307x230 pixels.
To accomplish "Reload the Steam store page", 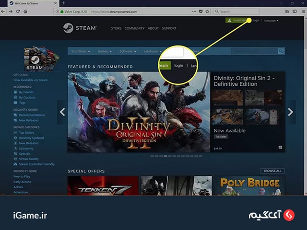I will click(x=18, y=11).
